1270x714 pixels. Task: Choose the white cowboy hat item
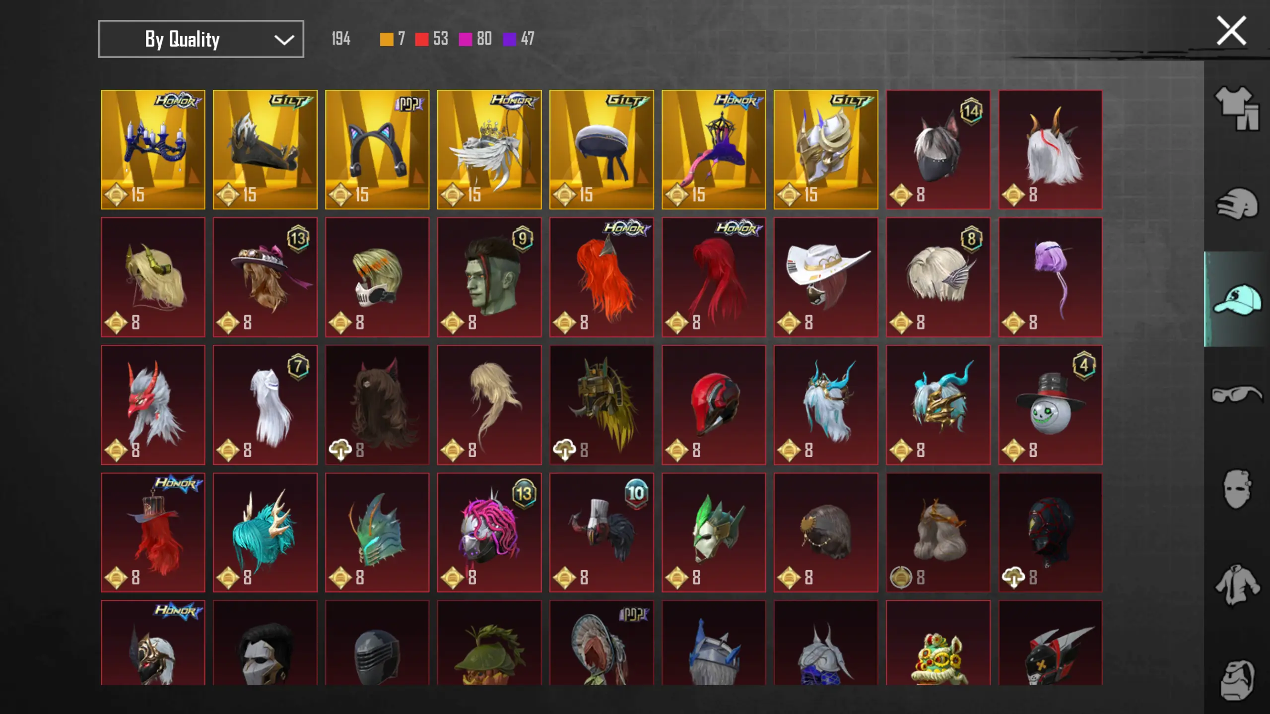click(826, 277)
